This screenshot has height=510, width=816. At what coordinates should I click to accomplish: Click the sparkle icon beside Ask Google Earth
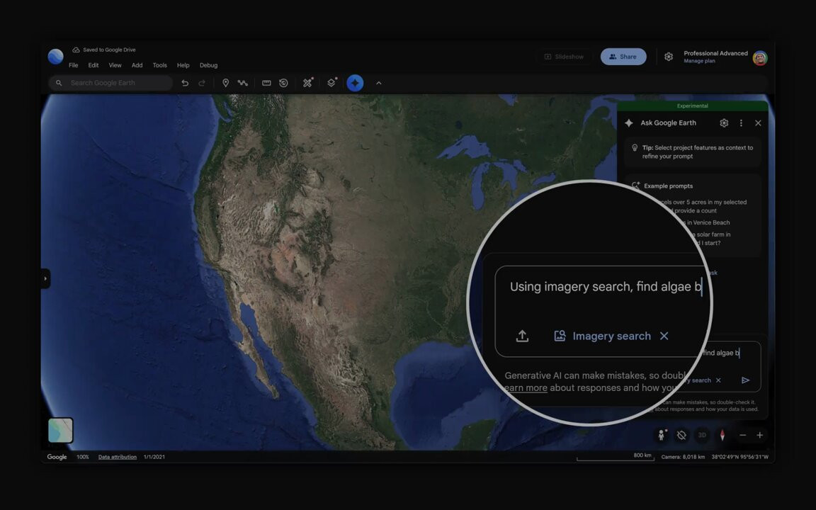[629, 123]
